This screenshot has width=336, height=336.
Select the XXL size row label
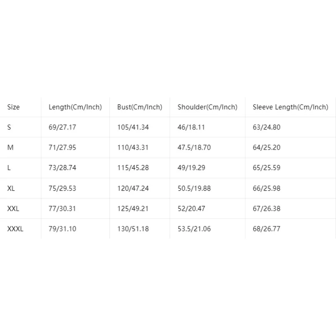pyautogui.click(x=13, y=208)
